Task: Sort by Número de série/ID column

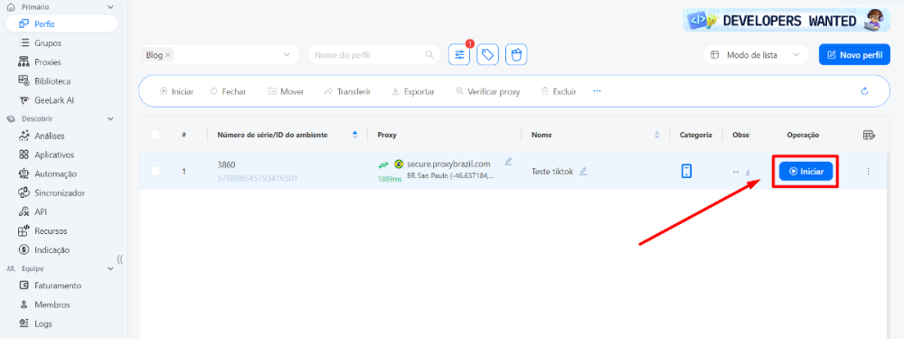Action: point(354,135)
